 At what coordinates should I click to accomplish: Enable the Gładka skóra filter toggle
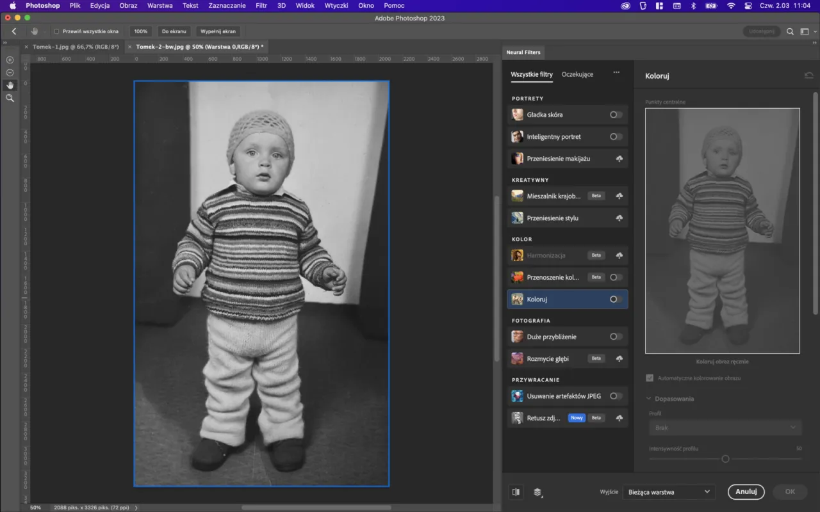coord(616,114)
